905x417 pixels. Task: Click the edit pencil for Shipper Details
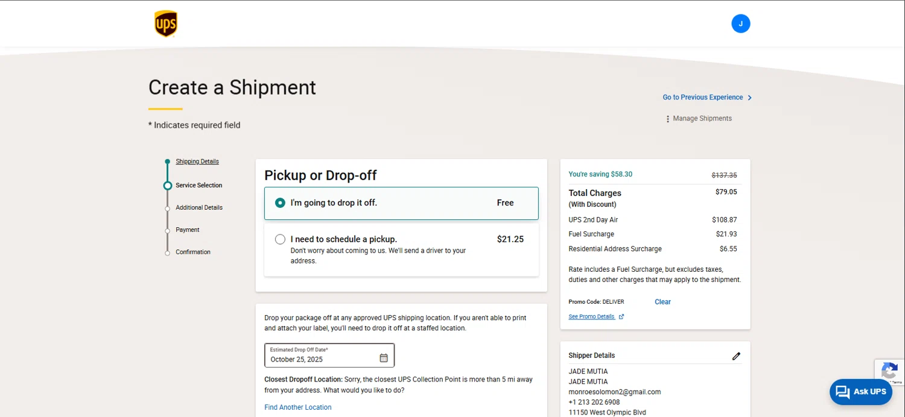pos(736,356)
